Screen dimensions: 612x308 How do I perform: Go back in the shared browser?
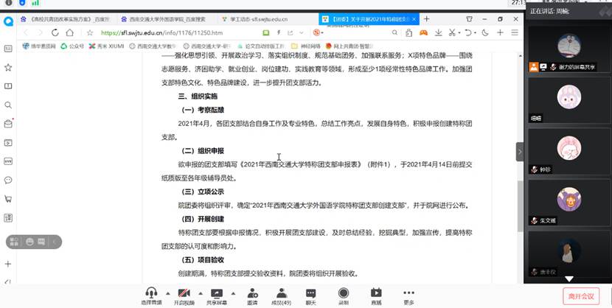[26, 32]
